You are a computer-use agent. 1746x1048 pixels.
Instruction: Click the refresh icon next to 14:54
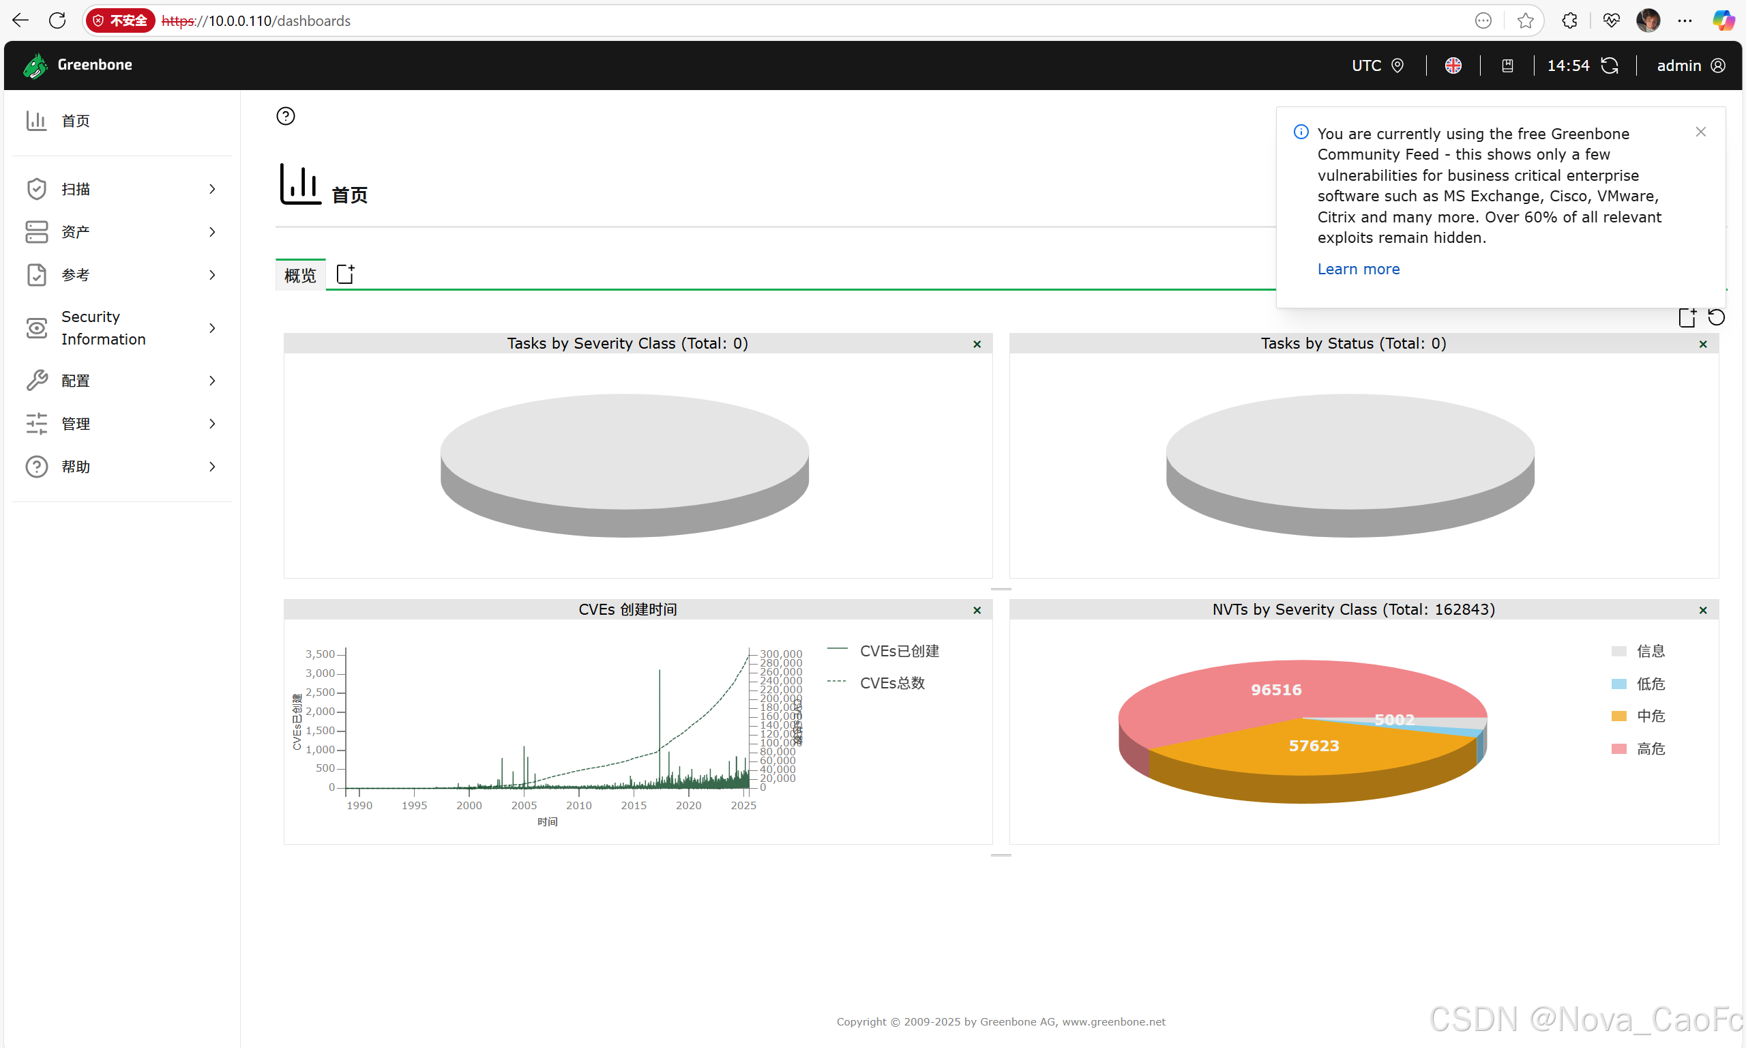pos(1610,65)
